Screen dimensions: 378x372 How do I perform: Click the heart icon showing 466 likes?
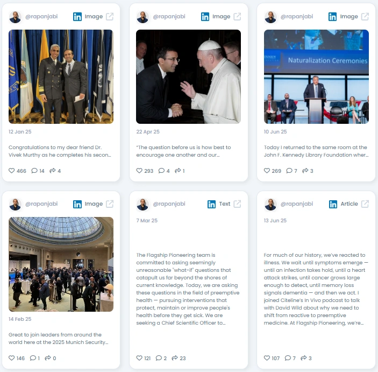click(x=12, y=171)
